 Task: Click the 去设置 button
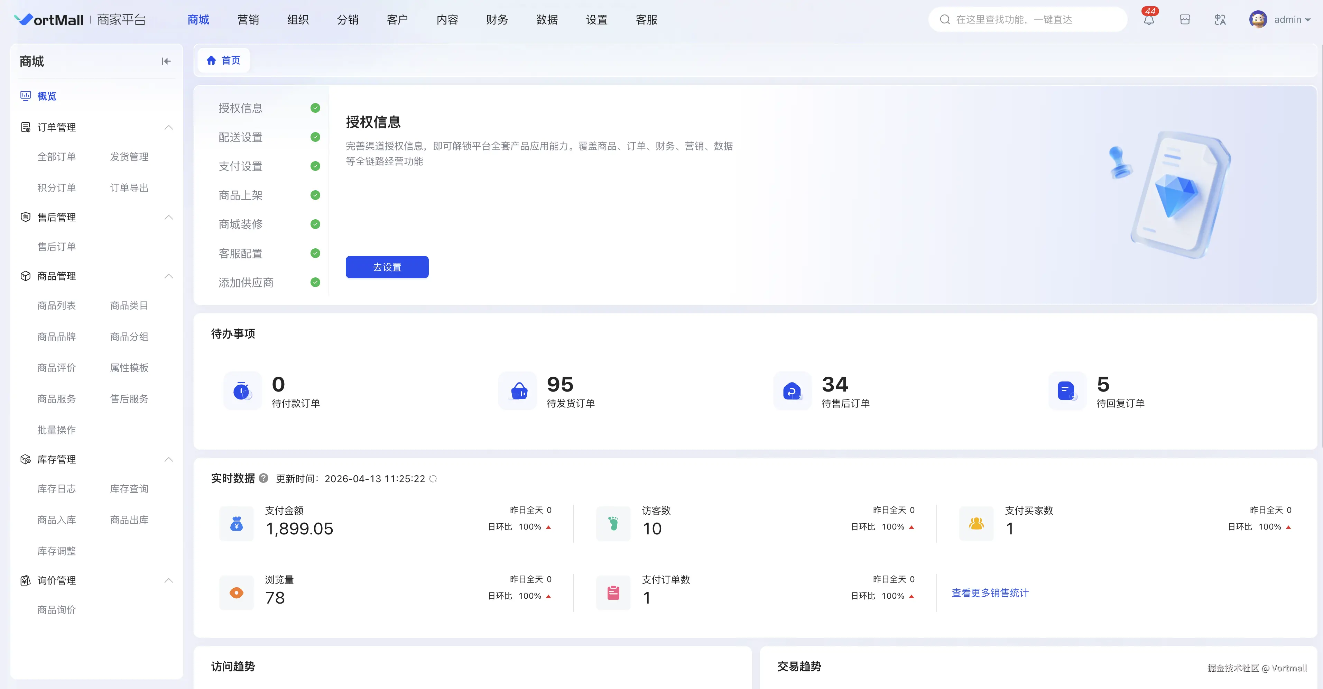(387, 267)
